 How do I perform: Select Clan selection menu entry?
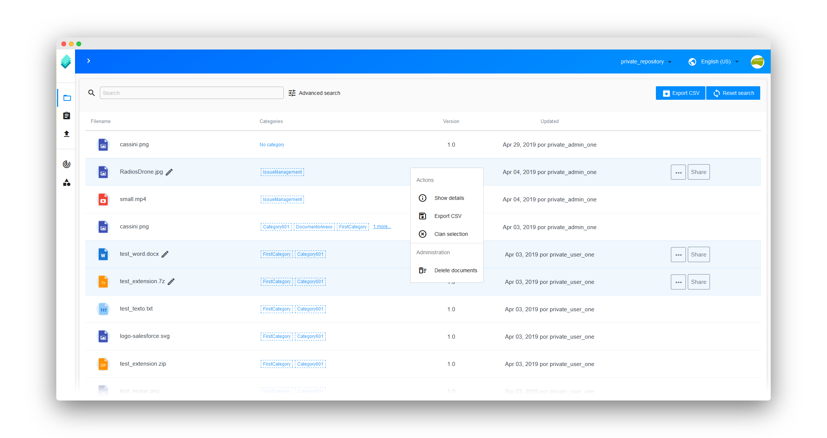pyautogui.click(x=451, y=234)
